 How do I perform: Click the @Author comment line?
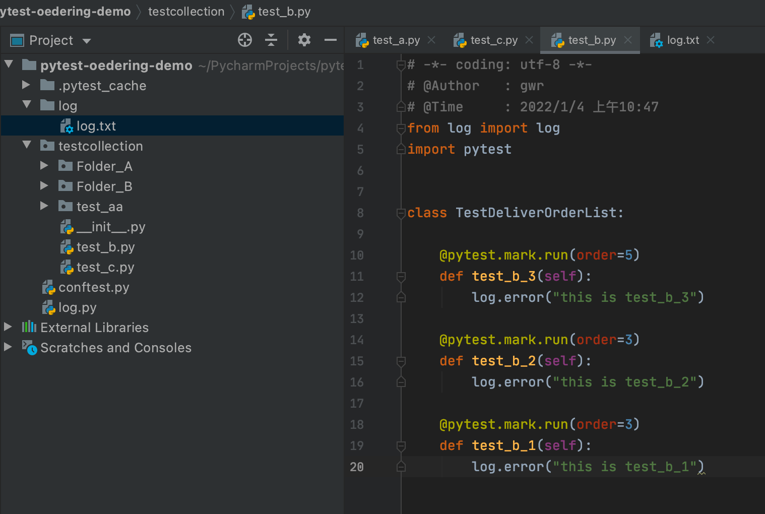coord(476,86)
